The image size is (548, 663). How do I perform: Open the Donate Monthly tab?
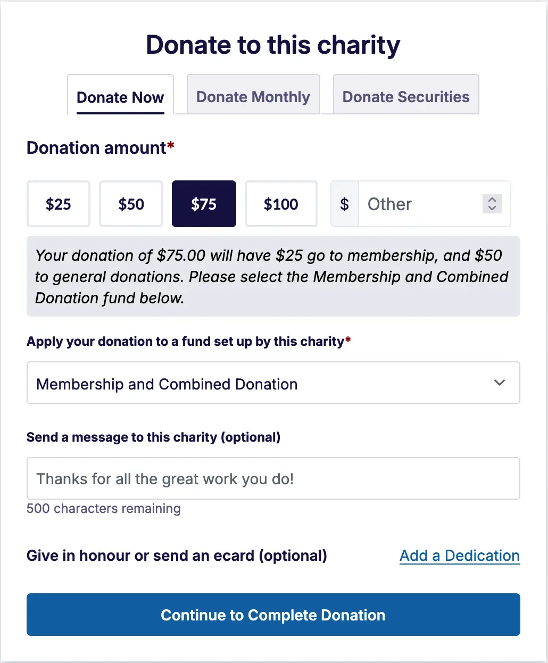point(253,96)
